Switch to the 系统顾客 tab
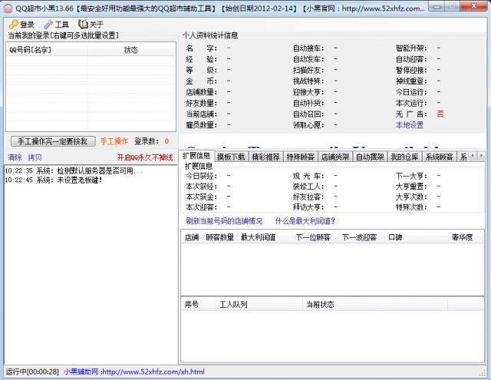Viewport: 491px width, 380px height. tap(440, 157)
